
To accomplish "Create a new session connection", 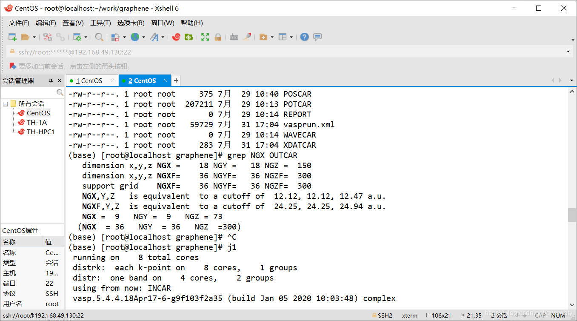I will (12, 37).
